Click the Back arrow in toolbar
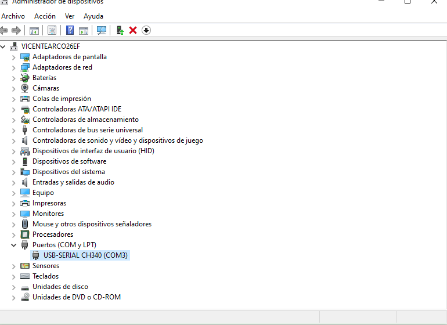Screen dimensions: 447x325 4,30
